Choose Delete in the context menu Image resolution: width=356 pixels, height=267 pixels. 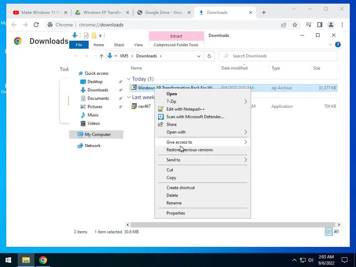tap(202, 195)
